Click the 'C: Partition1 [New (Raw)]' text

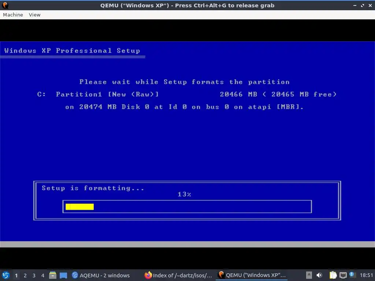(98, 94)
